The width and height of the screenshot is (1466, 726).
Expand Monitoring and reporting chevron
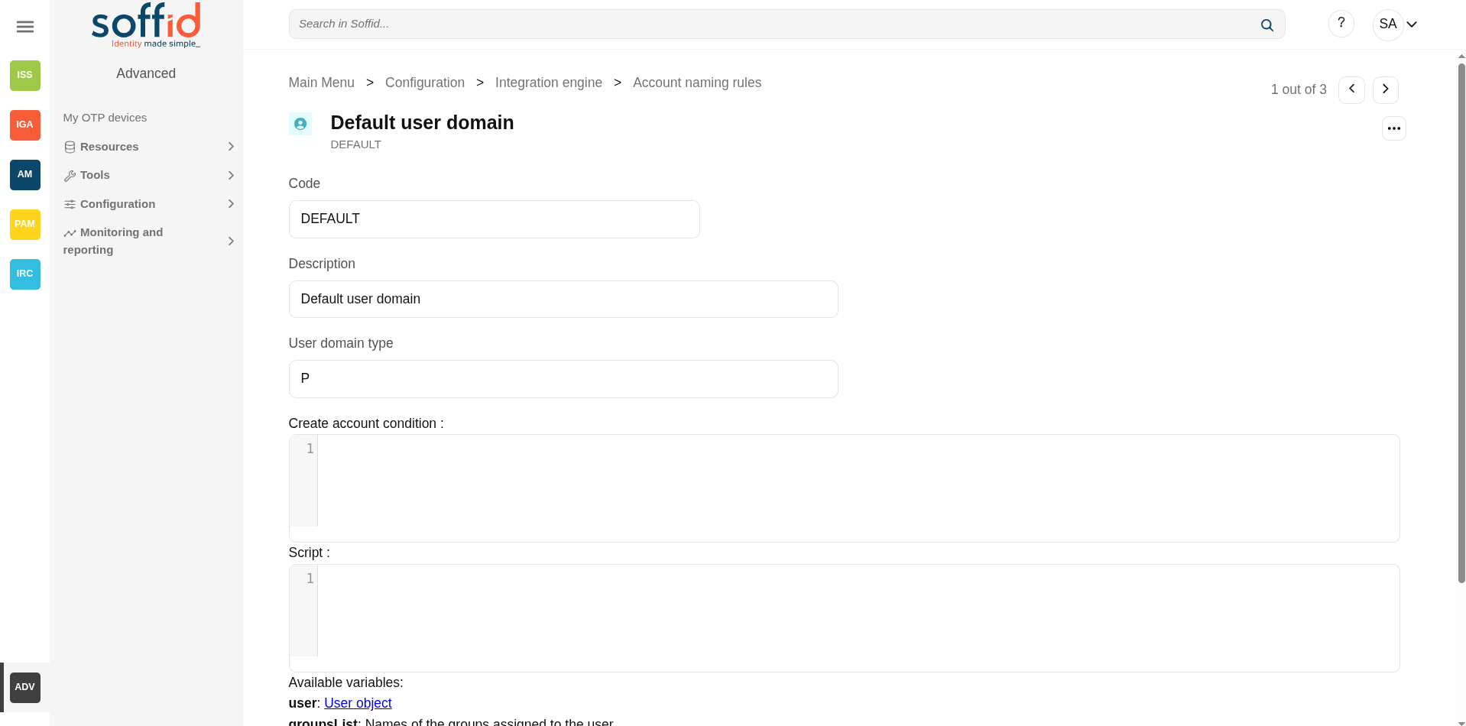point(231,241)
